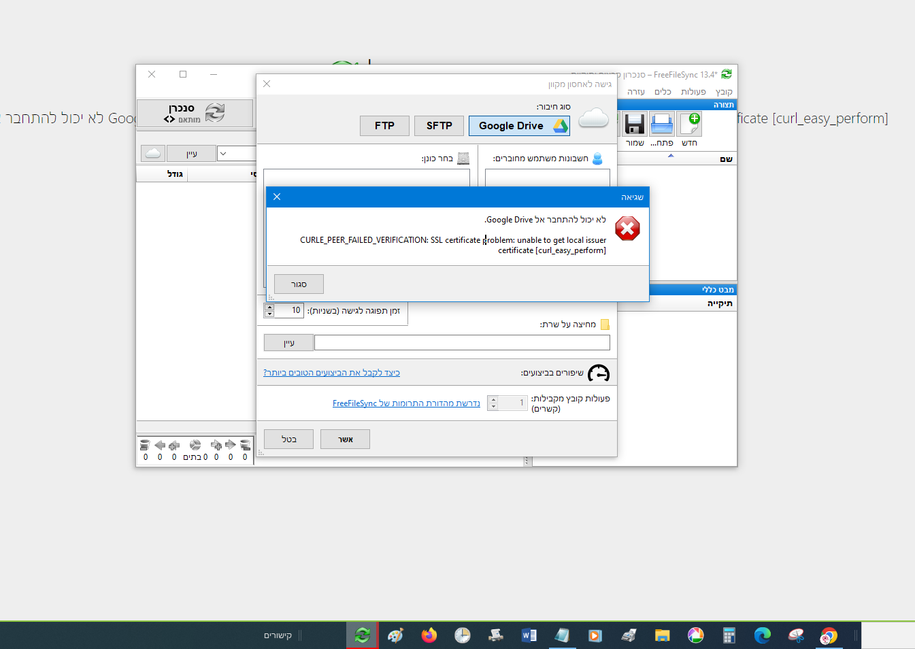Viewport: 915px width, 649px height.
Task: Open the scanner/fax app on the taskbar
Action: click(629, 635)
